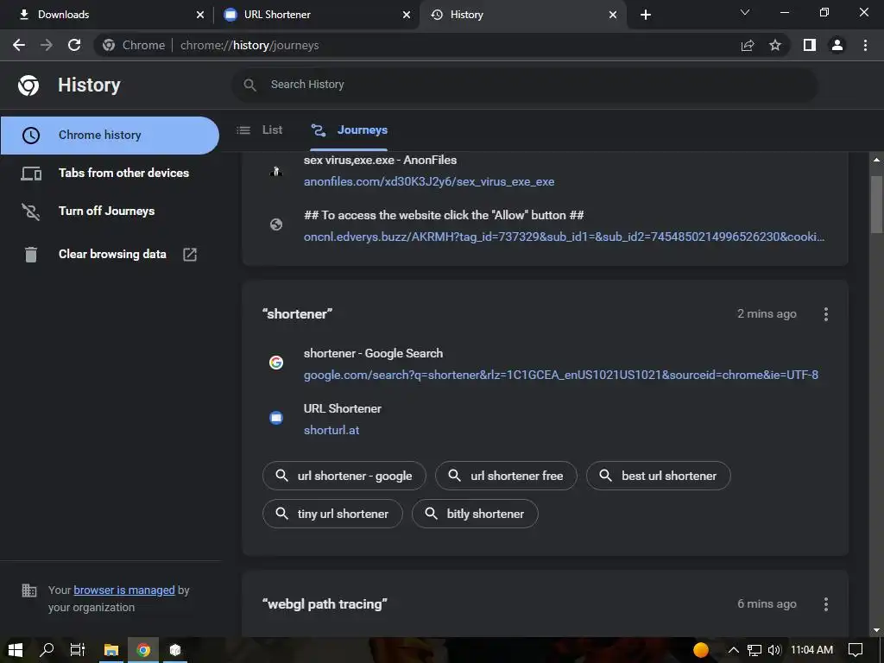Open the tab search chevron
Image resolution: width=884 pixels, height=663 pixels.
(x=745, y=12)
